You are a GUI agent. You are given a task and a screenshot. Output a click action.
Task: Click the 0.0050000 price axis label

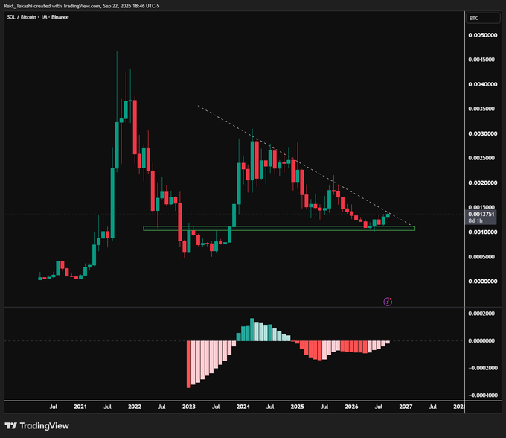(483, 35)
